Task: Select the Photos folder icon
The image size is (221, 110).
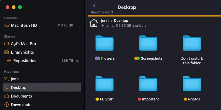Action: tap(192, 84)
